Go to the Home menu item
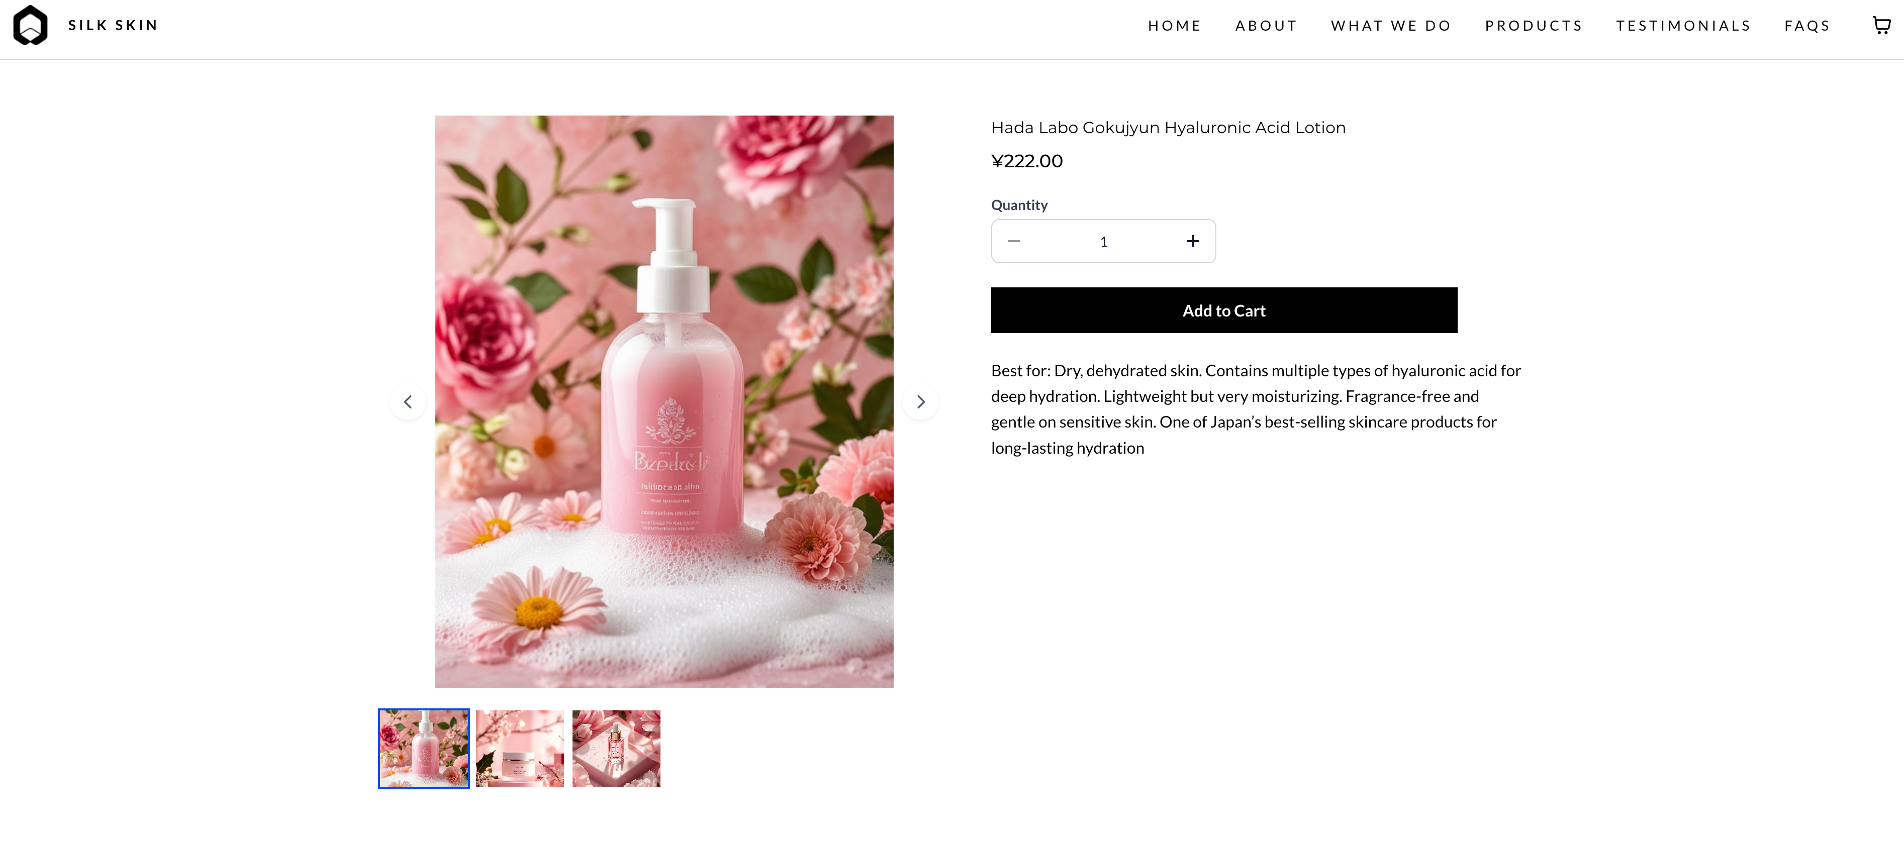 (x=1175, y=26)
